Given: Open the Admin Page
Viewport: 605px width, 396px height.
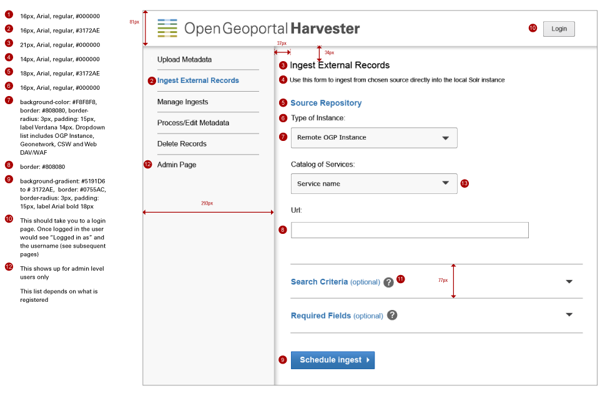Looking at the screenshot, I should (177, 165).
